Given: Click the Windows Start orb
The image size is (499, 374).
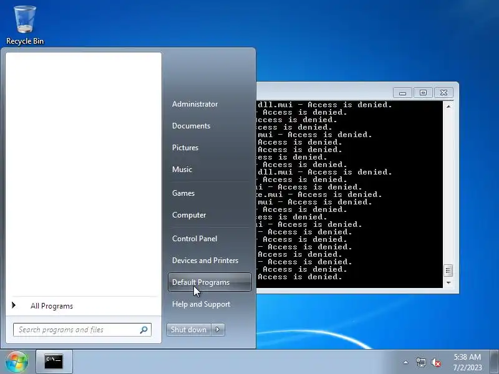Looking at the screenshot, I should (x=17, y=362).
